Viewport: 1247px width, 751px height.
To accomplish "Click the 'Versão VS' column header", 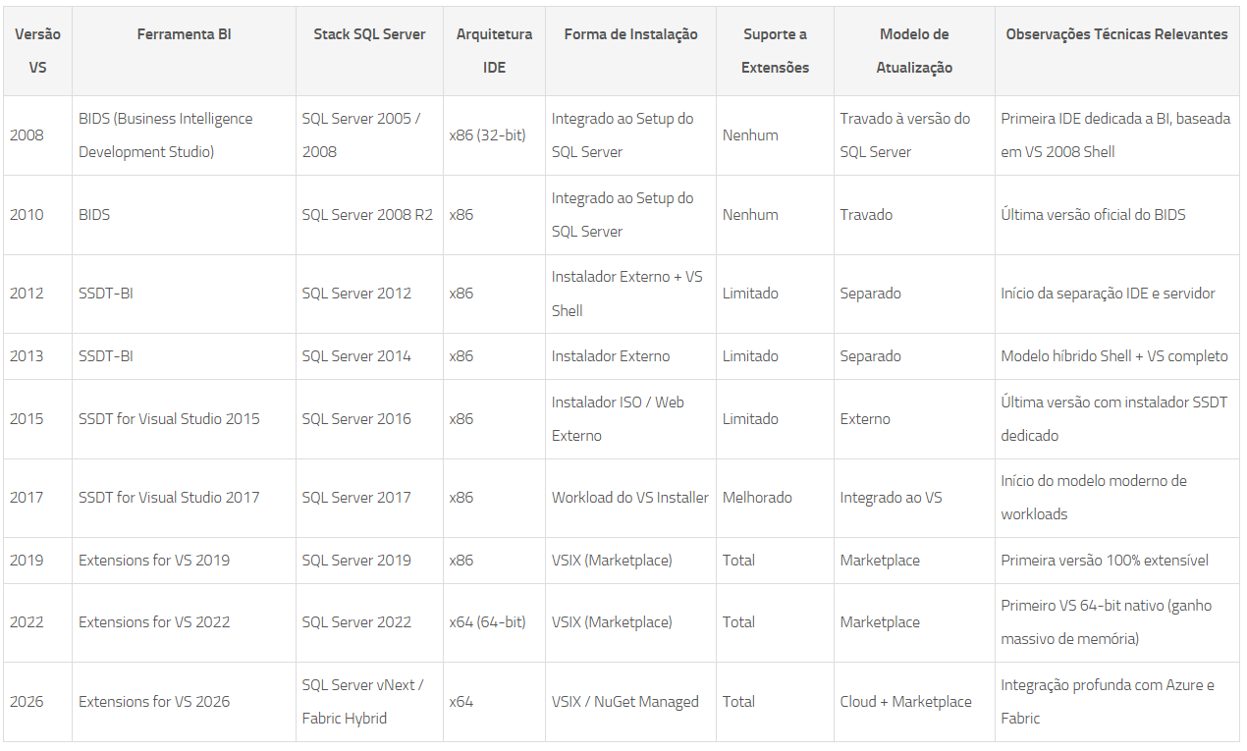I will click(x=37, y=51).
